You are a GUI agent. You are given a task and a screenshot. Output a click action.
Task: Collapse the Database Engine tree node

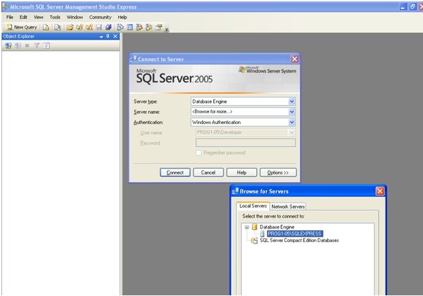pyautogui.click(x=247, y=227)
